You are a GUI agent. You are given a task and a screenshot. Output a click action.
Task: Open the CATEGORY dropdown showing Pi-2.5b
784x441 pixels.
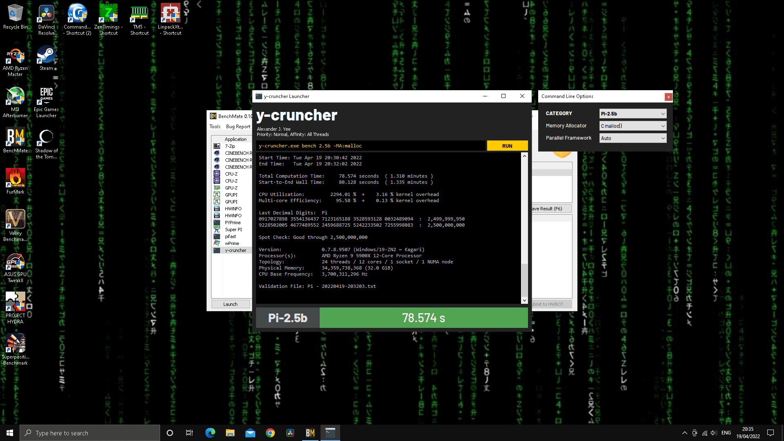click(633, 114)
